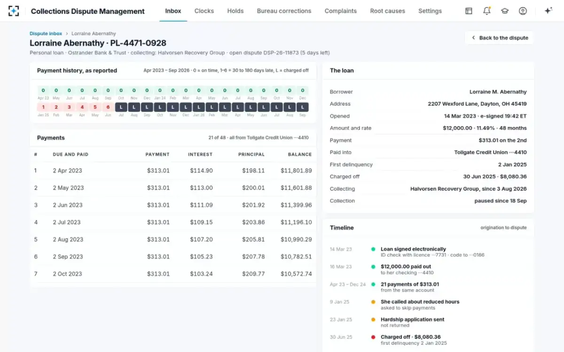Image resolution: width=564 pixels, height=352 pixels.
Task: Open the layout panel icon
Action: (x=469, y=11)
